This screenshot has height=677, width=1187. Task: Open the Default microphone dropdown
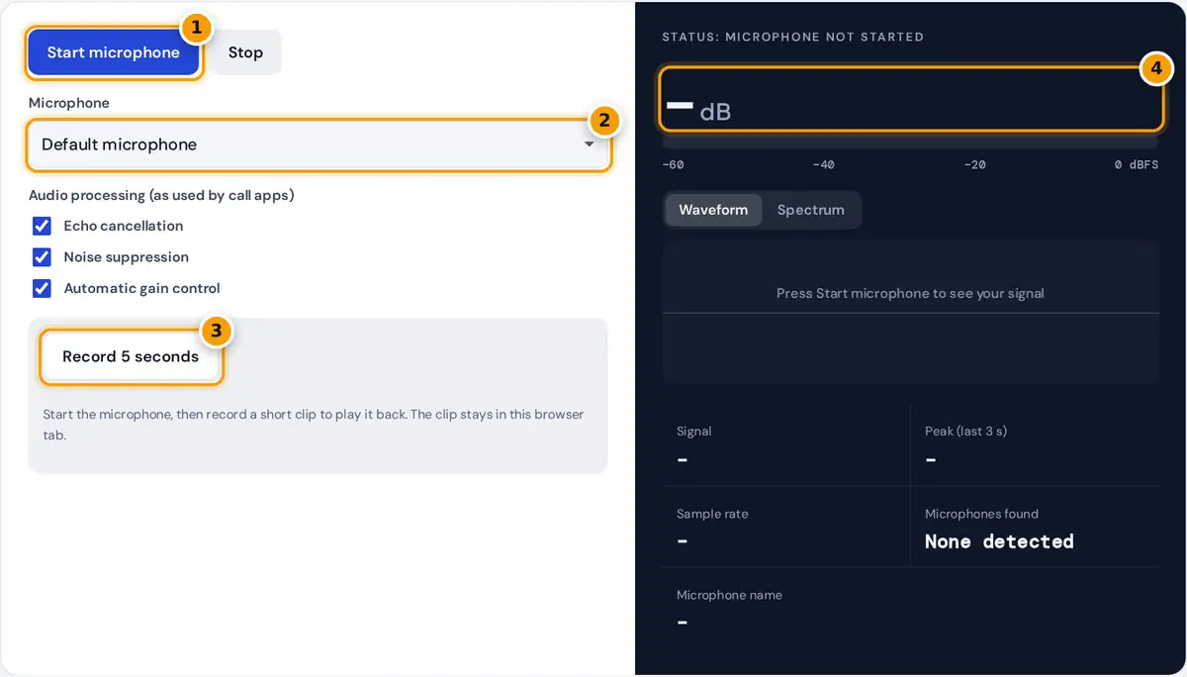coord(319,145)
